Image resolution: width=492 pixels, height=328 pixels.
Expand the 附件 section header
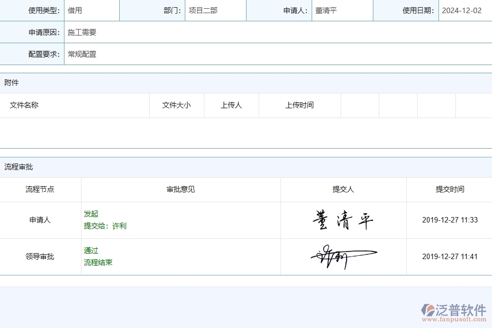coord(12,83)
